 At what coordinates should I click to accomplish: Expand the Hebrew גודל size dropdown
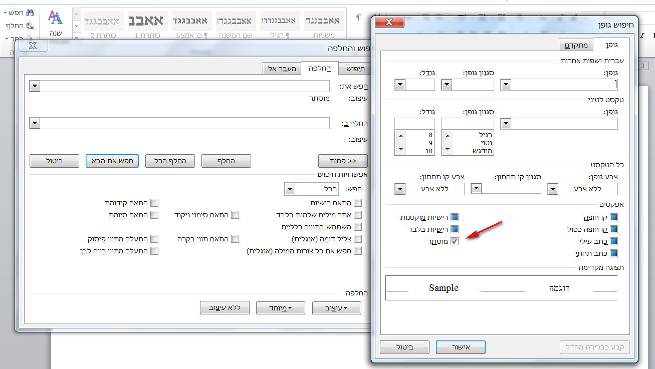click(400, 85)
